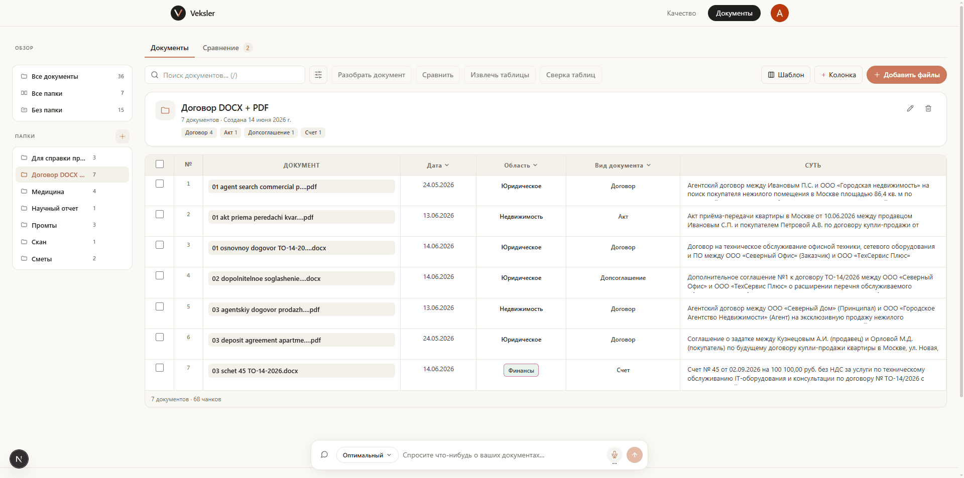Check the box for 01 akt priema peredachi
Viewport: 964px width, 478px height.
pyautogui.click(x=160, y=214)
